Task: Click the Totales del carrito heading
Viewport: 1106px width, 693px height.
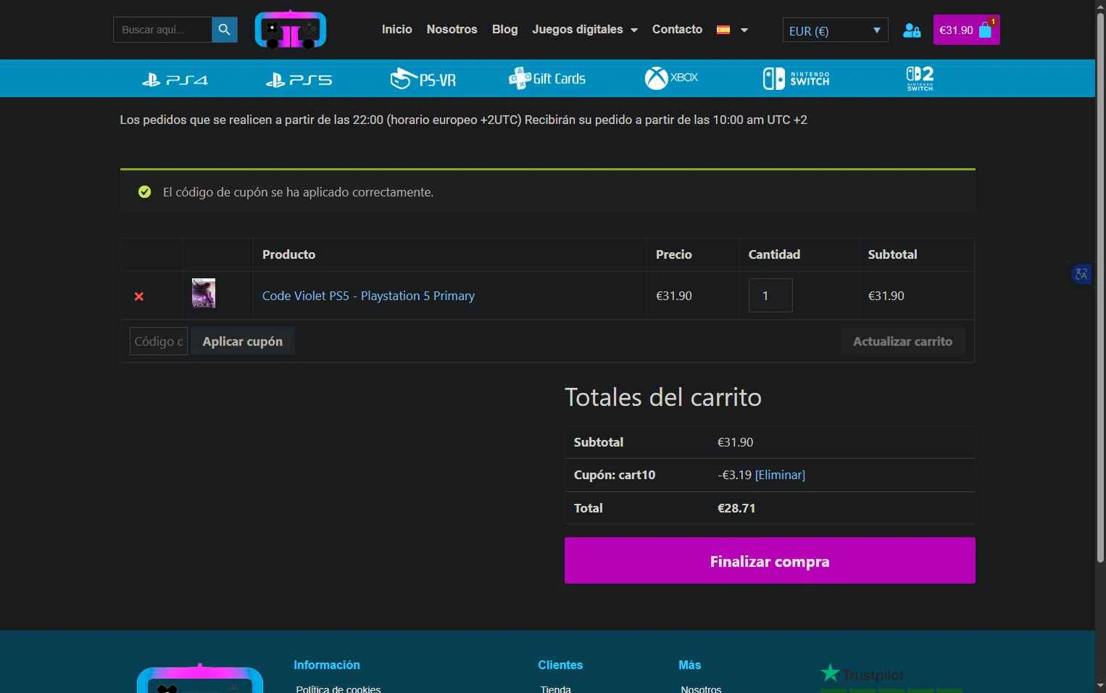Action: [663, 397]
